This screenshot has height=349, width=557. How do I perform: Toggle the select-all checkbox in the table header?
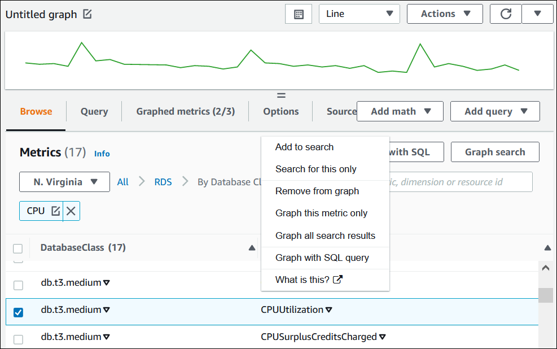(17, 248)
